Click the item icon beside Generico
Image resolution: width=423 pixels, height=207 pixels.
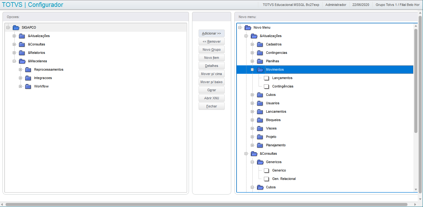coord(266,170)
